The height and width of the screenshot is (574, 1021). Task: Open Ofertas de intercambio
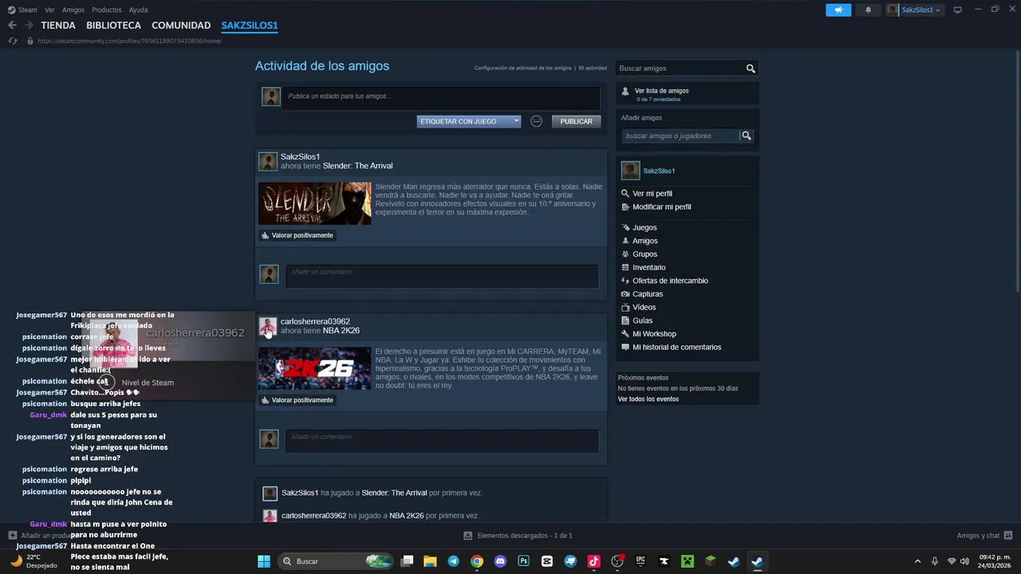[670, 281]
